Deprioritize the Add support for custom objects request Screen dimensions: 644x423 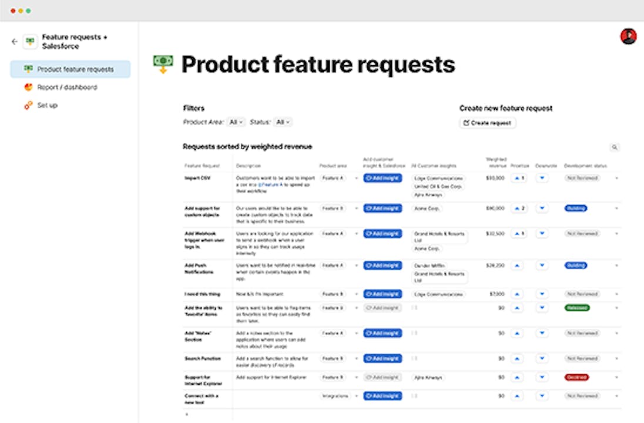point(542,209)
